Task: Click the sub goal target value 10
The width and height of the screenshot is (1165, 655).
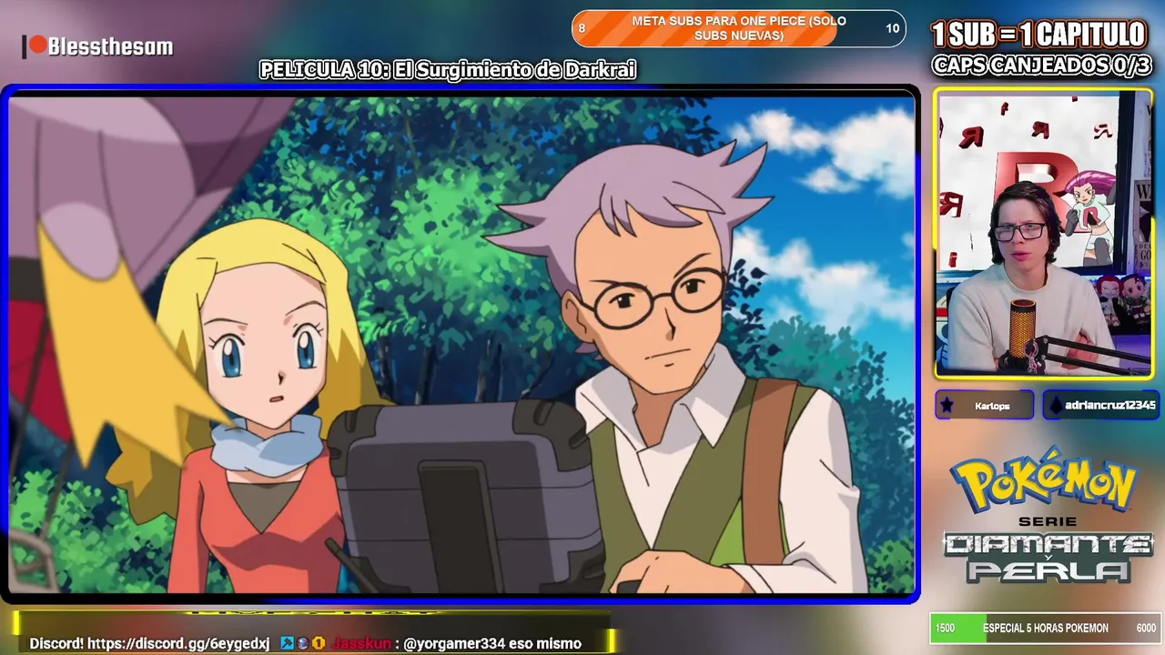Action: point(892,28)
